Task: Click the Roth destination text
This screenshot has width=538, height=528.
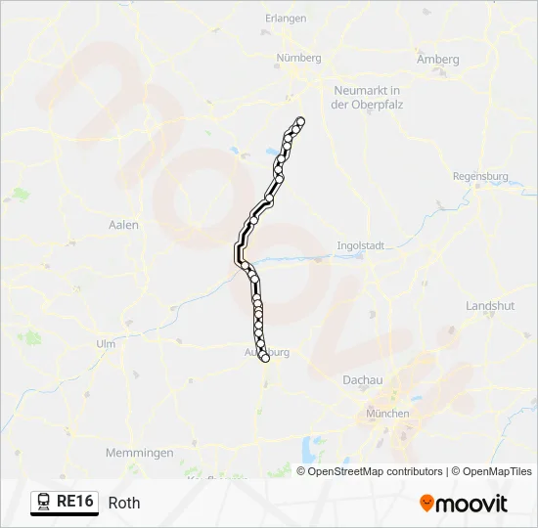Action: click(x=124, y=503)
